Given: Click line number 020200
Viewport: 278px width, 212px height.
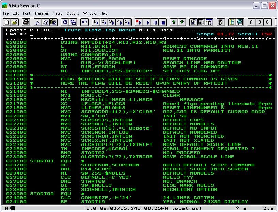Looking at the screenshot, I should (x=16, y=42).
